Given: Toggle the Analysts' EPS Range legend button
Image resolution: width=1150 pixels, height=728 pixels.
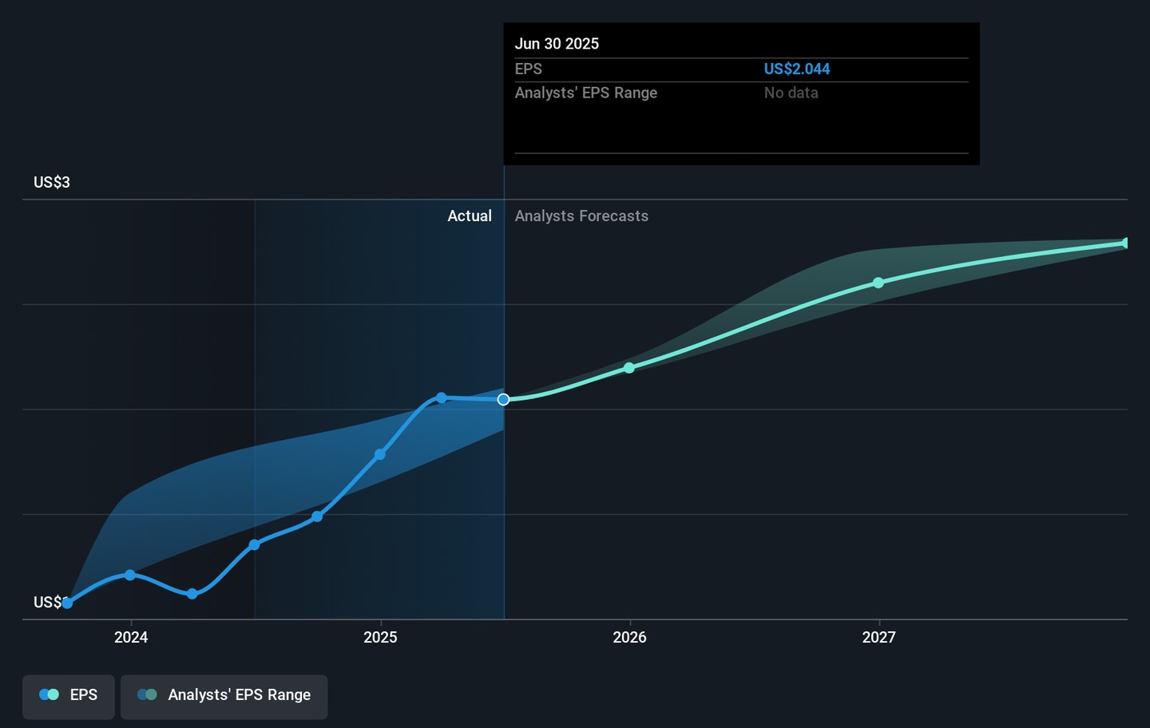Looking at the screenshot, I should pos(224,696).
